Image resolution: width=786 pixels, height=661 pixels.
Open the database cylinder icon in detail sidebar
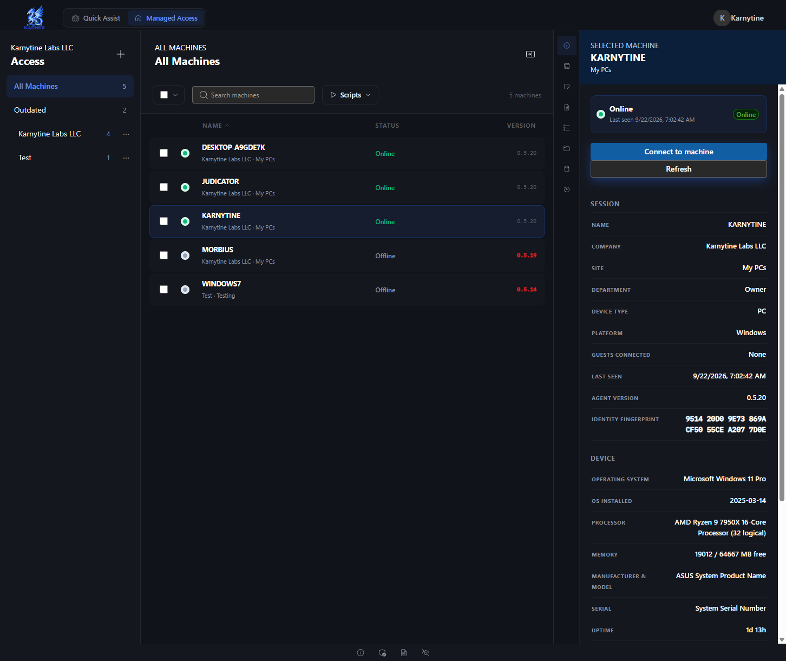pyautogui.click(x=567, y=169)
